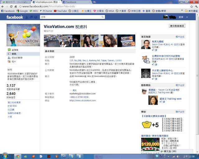Click the create page button top right
The image size is (199, 159).
coord(177,26)
